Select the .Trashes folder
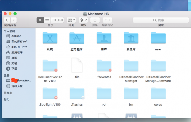 [x=77, y=93]
